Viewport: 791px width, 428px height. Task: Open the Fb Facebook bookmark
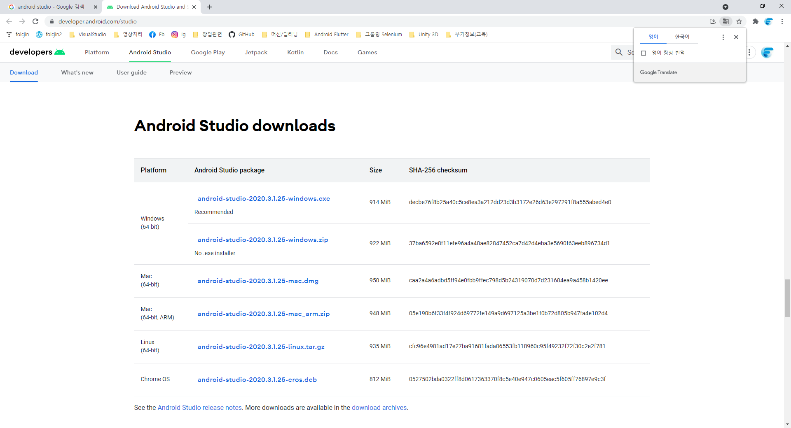tap(157, 35)
